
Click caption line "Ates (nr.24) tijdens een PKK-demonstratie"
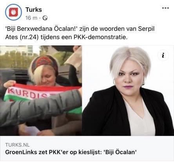point(66,37)
